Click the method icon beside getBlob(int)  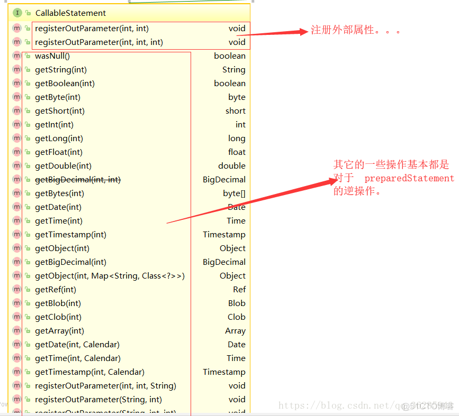click(x=17, y=303)
